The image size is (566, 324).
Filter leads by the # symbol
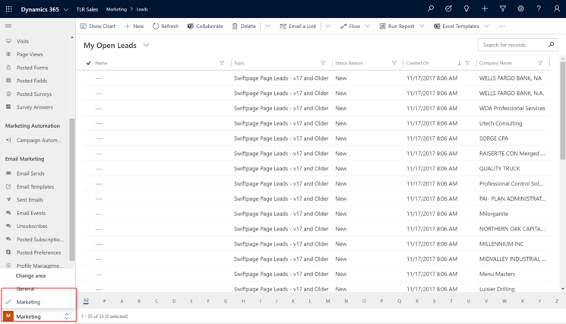click(x=104, y=301)
